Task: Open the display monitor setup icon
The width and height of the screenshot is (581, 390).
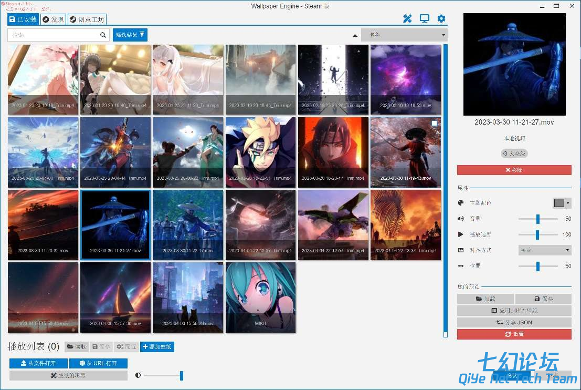Action: pos(424,18)
